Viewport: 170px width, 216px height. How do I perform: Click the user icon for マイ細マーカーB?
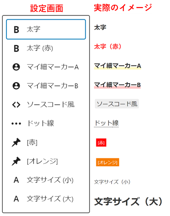click(x=16, y=86)
